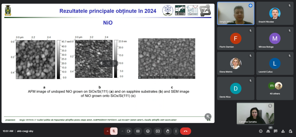Open chat with everyone
Image resolution: width=296 pixels, height=137 pixels.
(276, 131)
